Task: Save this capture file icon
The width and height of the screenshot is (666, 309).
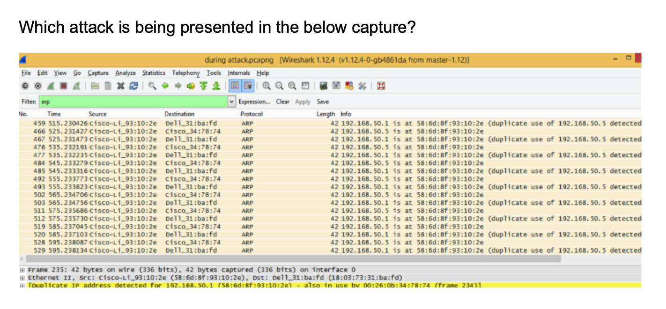Action: (108, 86)
